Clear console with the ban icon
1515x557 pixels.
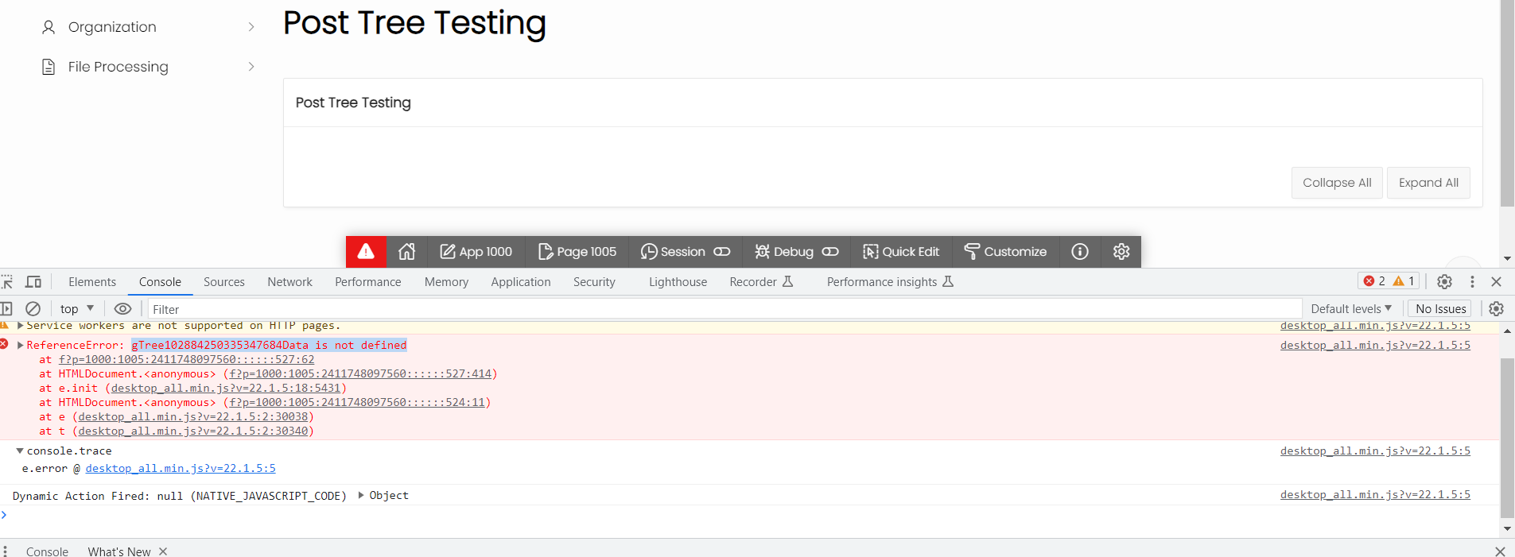coord(33,309)
